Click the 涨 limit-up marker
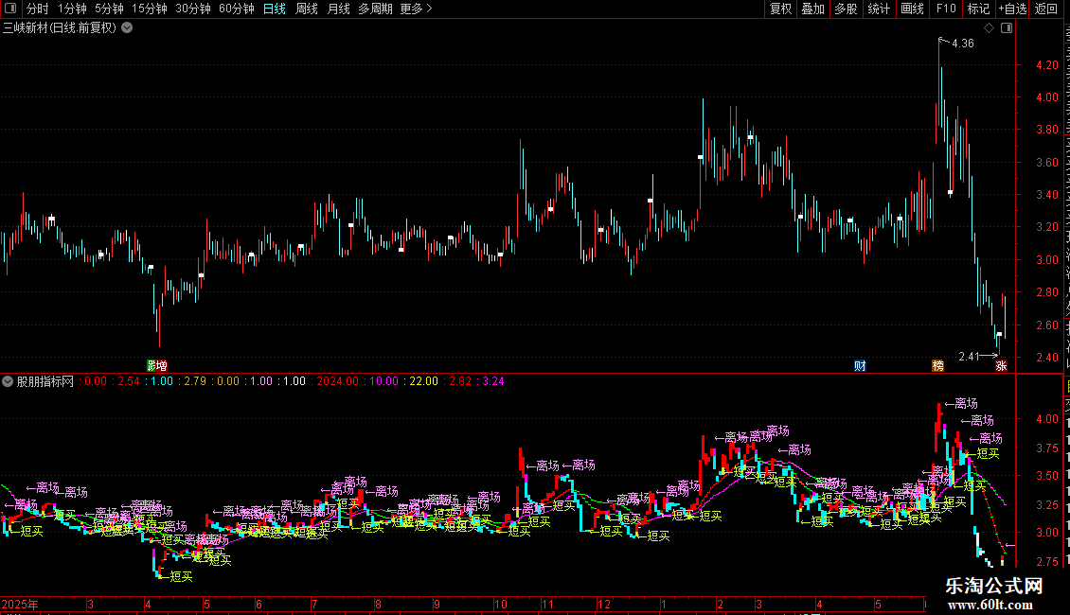1070x615 pixels. (x=1001, y=365)
